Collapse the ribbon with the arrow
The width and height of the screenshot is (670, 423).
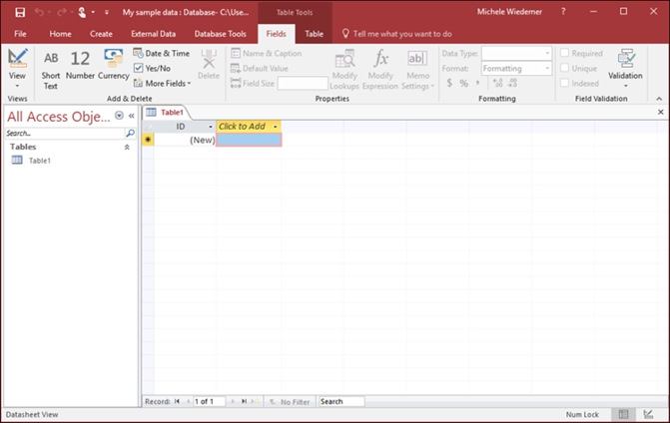[659, 99]
